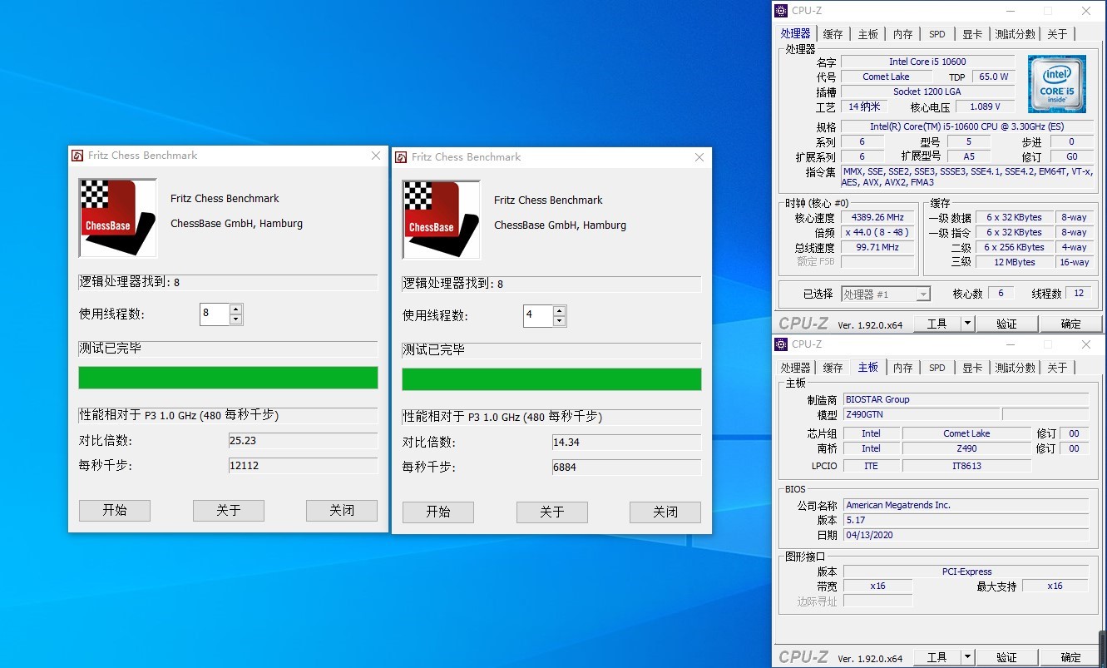The width and height of the screenshot is (1107, 668).
Task: Click the title bar icon of lower CPU-Z window
Action: [780, 344]
